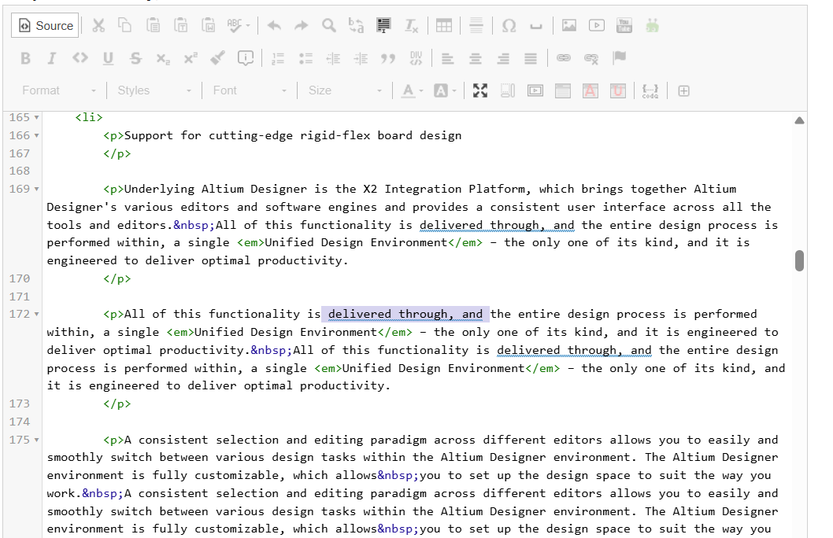
Task: Click the Maximize editor icon
Action: click(480, 90)
